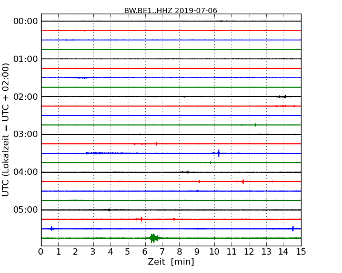
Task: Click the x-axis tick label 15
Action: 301,252
